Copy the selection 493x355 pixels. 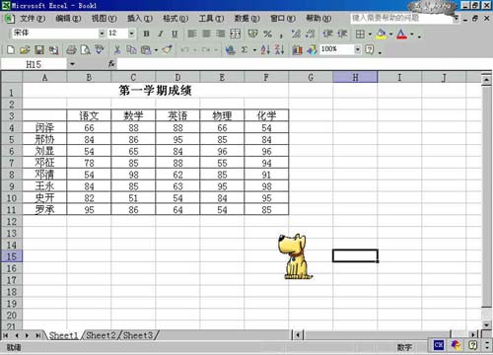pyautogui.click(x=131, y=49)
